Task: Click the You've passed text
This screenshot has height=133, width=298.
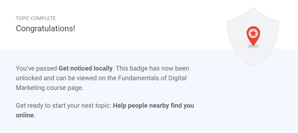Action: tap(36, 68)
